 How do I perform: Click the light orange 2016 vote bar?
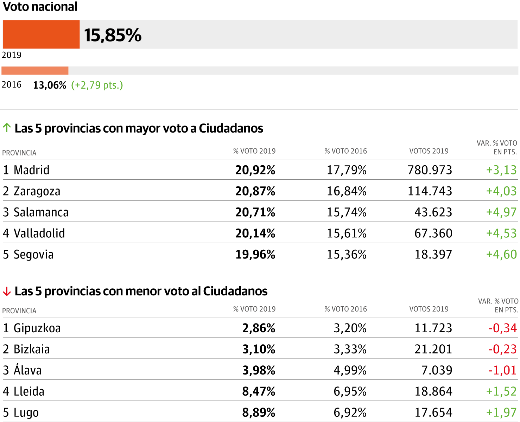tap(35, 71)
